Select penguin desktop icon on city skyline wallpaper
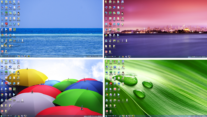The height and width of the screenshot is (117, 207). [122, 13]
